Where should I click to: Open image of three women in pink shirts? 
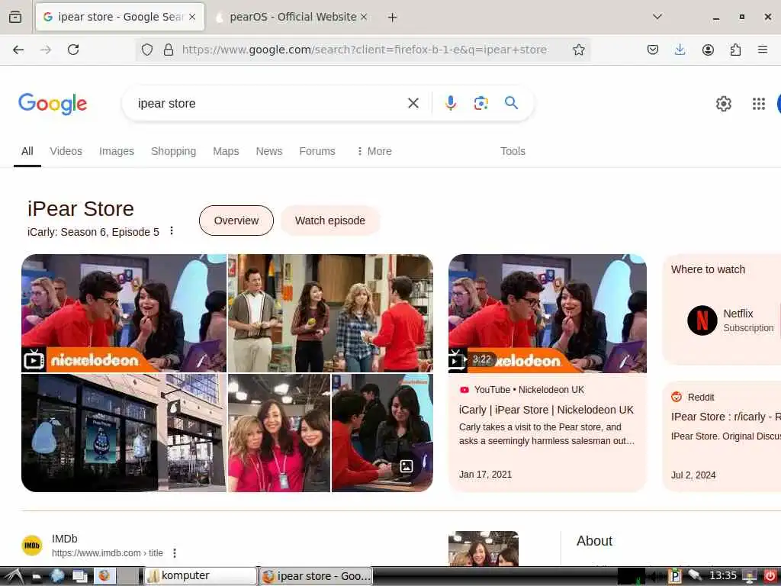click(x=279, y=433)
